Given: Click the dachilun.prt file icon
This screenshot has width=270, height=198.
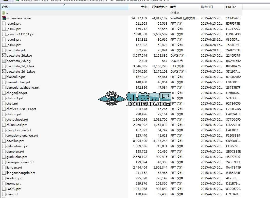Looking at the screenshot, I should point(4,141).
